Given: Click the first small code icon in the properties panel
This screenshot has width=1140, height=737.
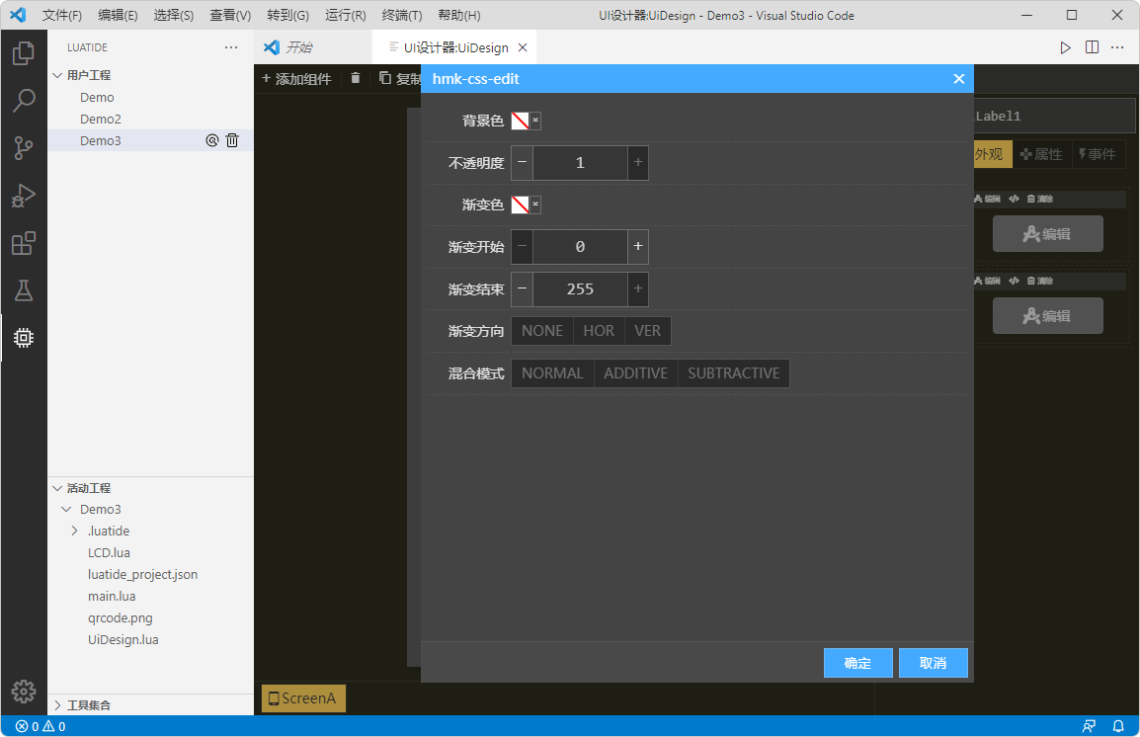Looking at the screenshot, I should 1015,199.
